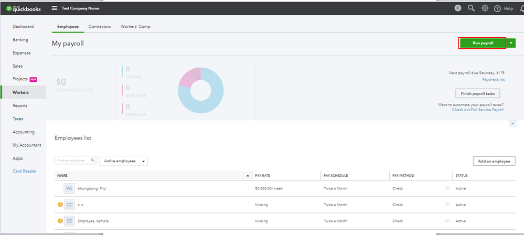Open Sales in the sidebar
Screen dimensions: 524x235
[x=18, y=66]
